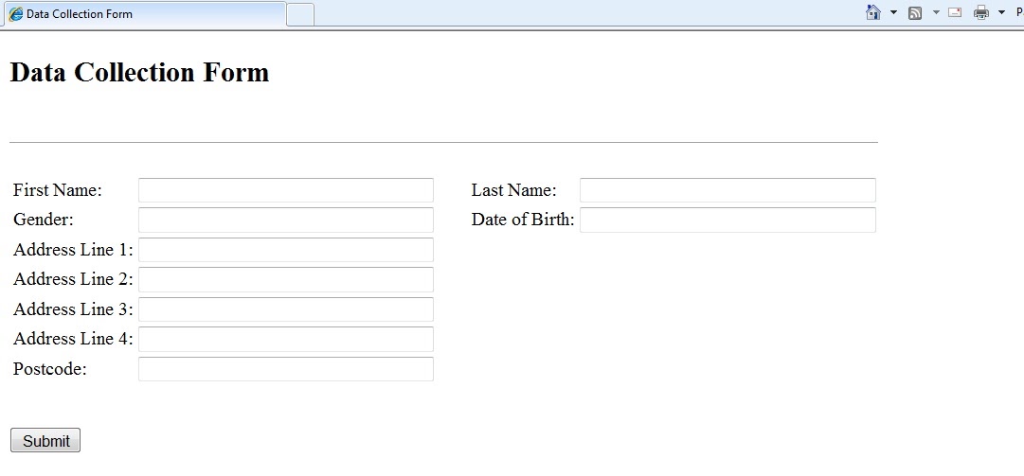This screenshot has width=1024, height=476.
Task: Click the 'Date of Birth:' label
Action: click(523, 220)
